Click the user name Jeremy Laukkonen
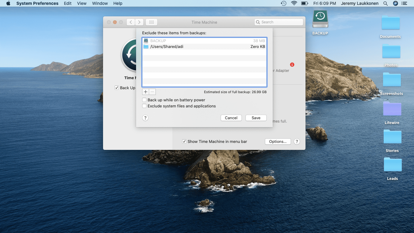The width and height of the screenshot is (414, 233). (360, 3)
